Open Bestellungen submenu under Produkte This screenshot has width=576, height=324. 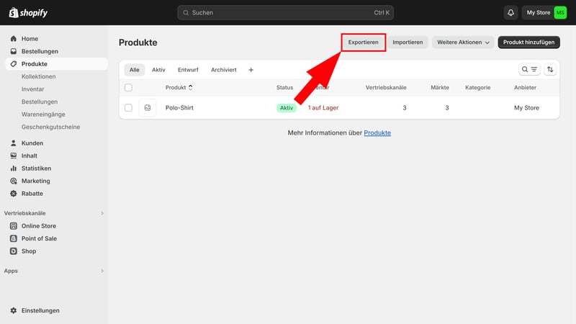[x=40, y=102]
